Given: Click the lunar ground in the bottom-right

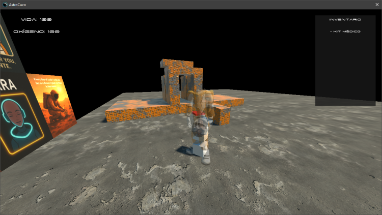Looking at the screenshot, I should pyautogui.click(x=326, y=183).
